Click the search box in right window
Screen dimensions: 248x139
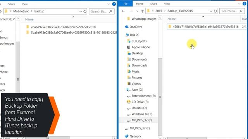tap(232, 11)
